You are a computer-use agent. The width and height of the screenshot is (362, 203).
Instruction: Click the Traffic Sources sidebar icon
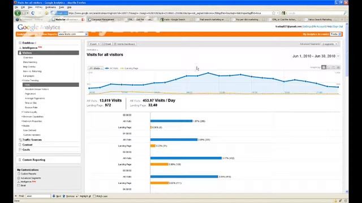tap(20, 140)
